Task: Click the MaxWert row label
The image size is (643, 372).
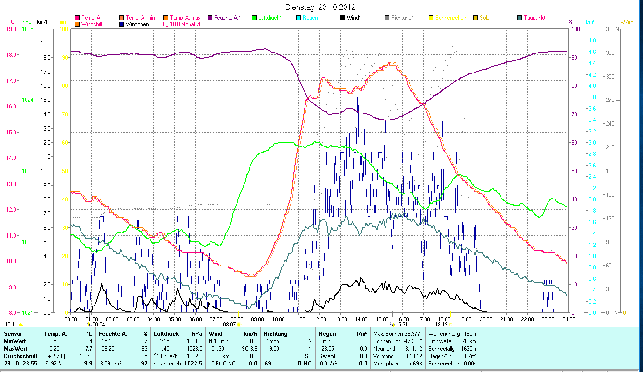Action: tap(15, 349)
